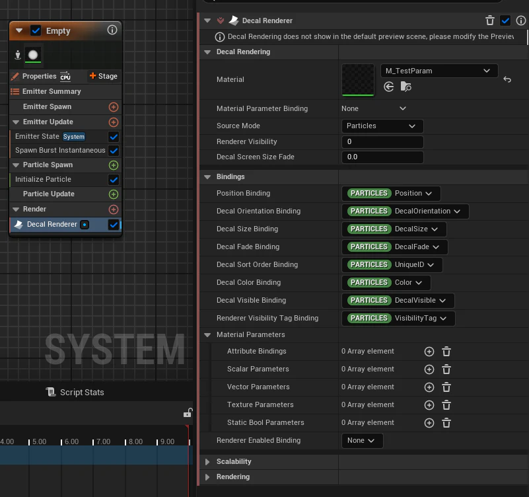The image size is (529, 497).
Task: Add a stage item in Emitter Spawn
Action: click(x=114, y=107)
